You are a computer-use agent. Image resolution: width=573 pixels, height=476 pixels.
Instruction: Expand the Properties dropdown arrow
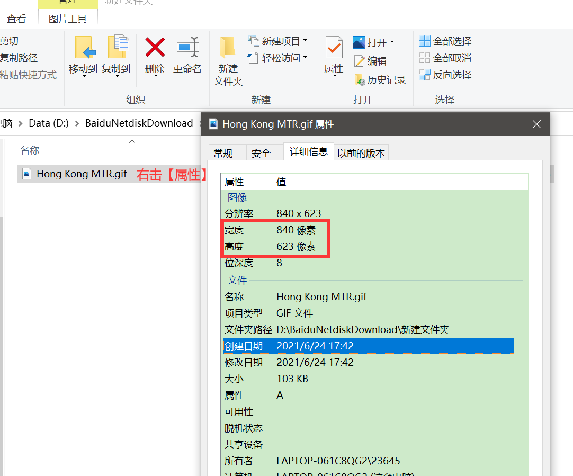tap(335, 76)
